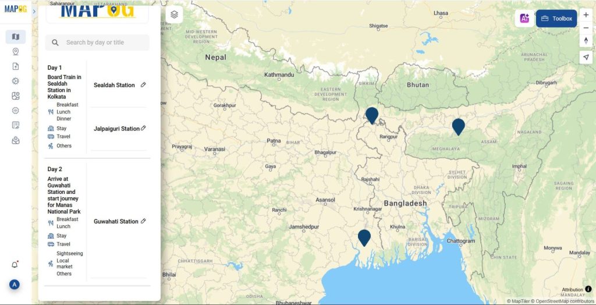Viewport: 596px width, 305px height.
Task: Click the Attribution label
Action: [573, 289]
